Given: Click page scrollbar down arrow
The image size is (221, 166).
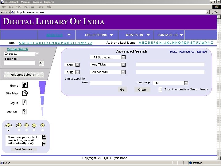Looking at the screenshot, I should (219, 158).
